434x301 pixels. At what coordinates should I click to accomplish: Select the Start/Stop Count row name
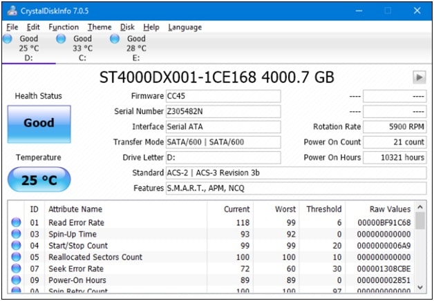coord(78,246)
